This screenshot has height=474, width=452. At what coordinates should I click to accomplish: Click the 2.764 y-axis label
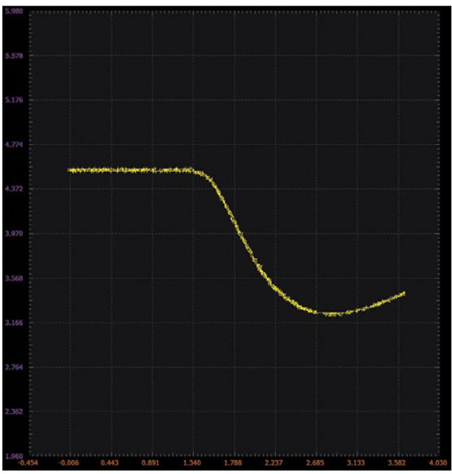pyautogui.click(x=14, y=367)
